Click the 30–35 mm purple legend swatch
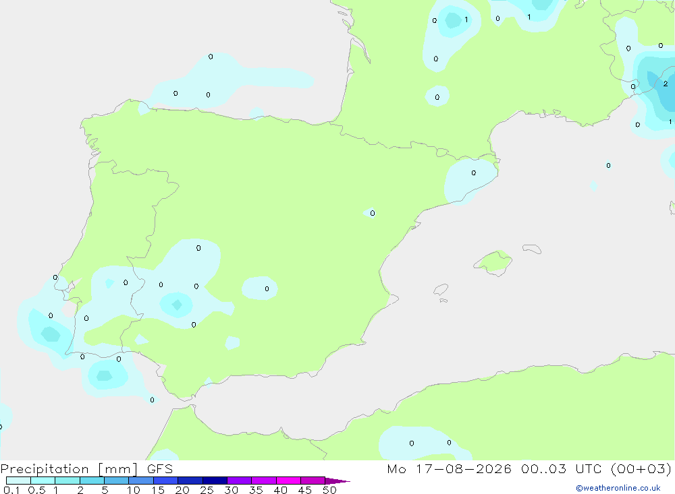This screenshot has height=494, width=675. tap(240, 481)
